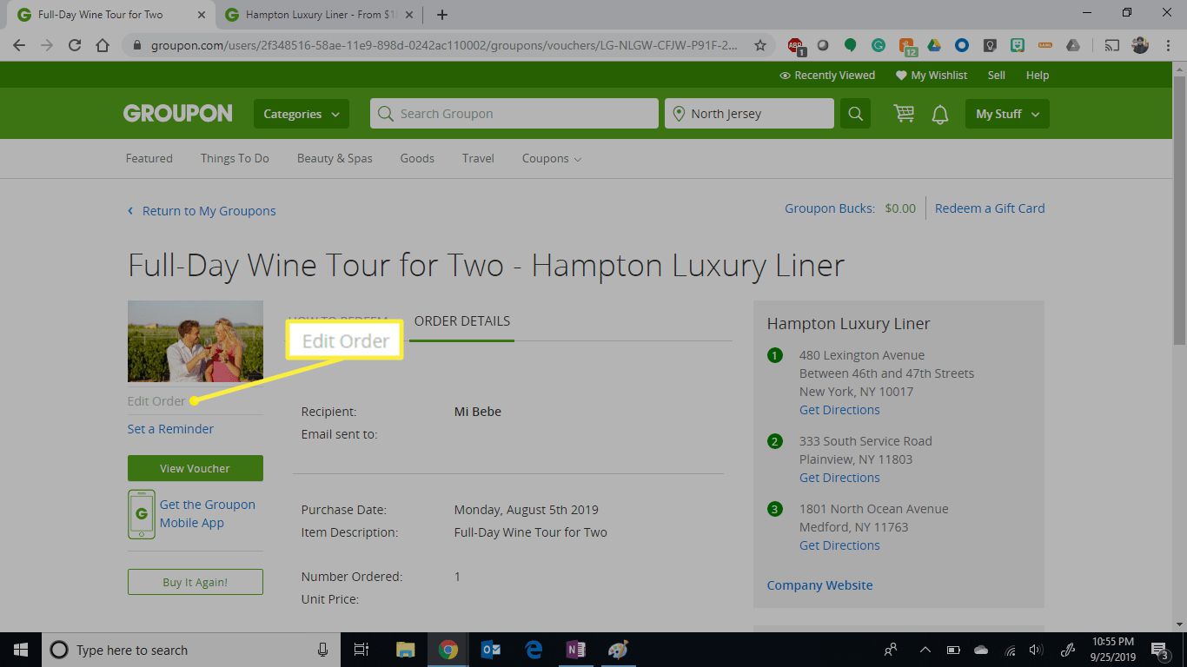This screenshot has height=667, width=1187.
Task: Click Set a Reminder
Action: point(170,429)
